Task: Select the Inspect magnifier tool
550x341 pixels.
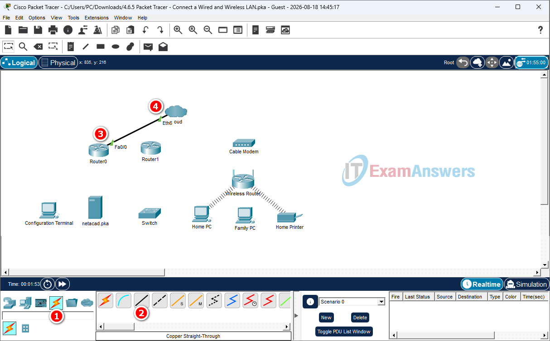Action: click(23, 46)
